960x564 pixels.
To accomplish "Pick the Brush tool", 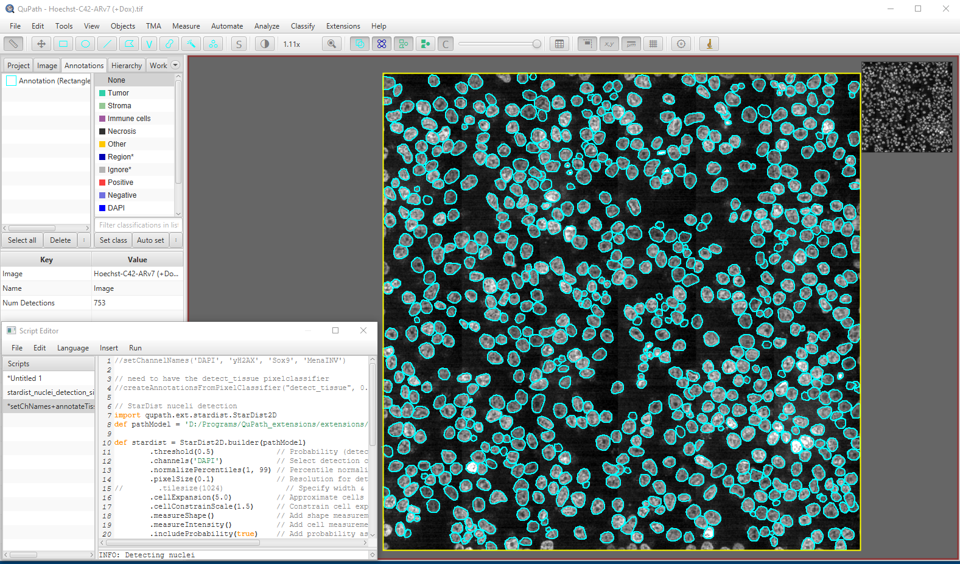I will [169, 44].
